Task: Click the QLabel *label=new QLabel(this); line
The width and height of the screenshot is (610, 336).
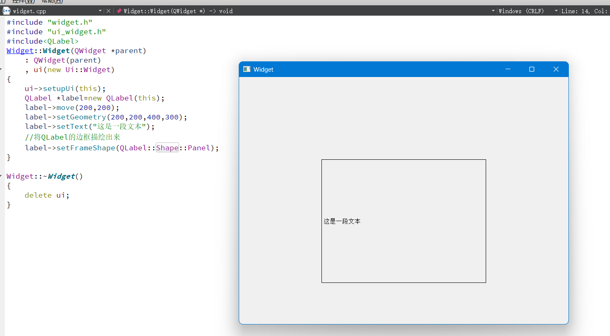Action: (x=95, y=98)
